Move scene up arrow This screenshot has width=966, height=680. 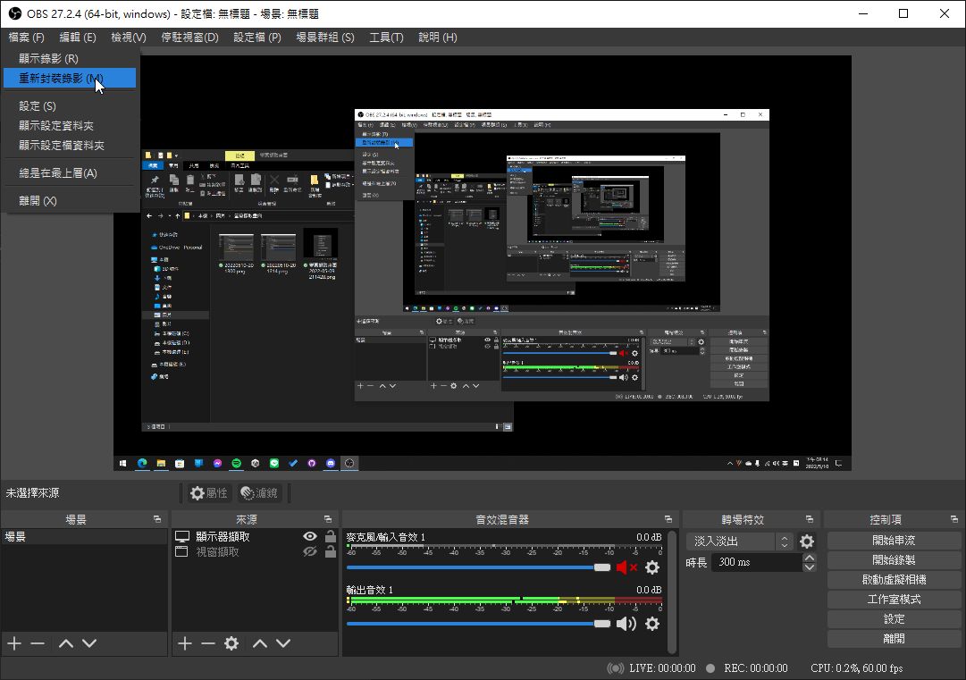66,643
